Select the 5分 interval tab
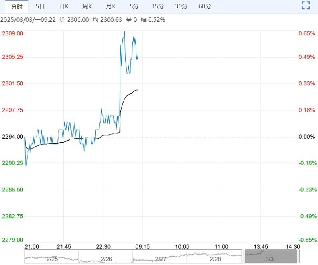318x265 pixels. pos(133,6)
